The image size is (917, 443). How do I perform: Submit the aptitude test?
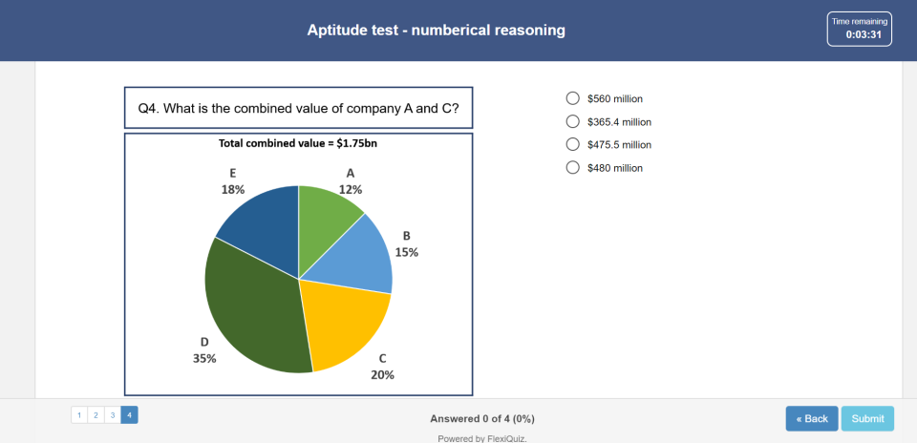click(x=867, y=418)
